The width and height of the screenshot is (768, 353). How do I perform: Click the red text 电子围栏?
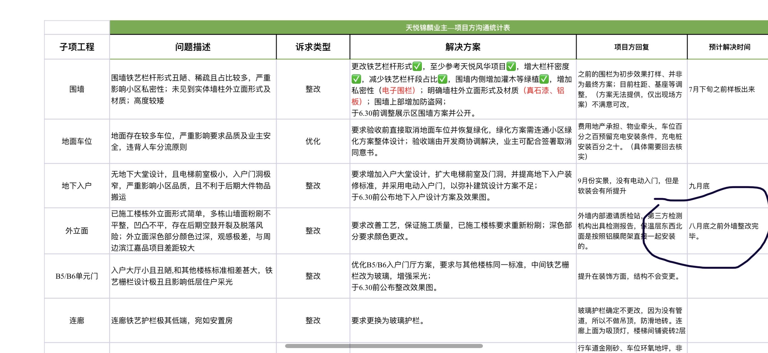coord(397,90)
